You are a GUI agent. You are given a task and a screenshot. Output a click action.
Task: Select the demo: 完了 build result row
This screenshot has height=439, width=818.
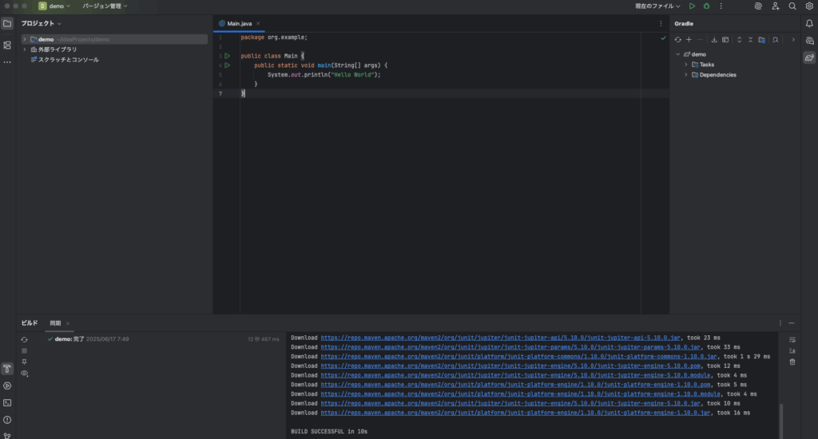tap(165, 339)
